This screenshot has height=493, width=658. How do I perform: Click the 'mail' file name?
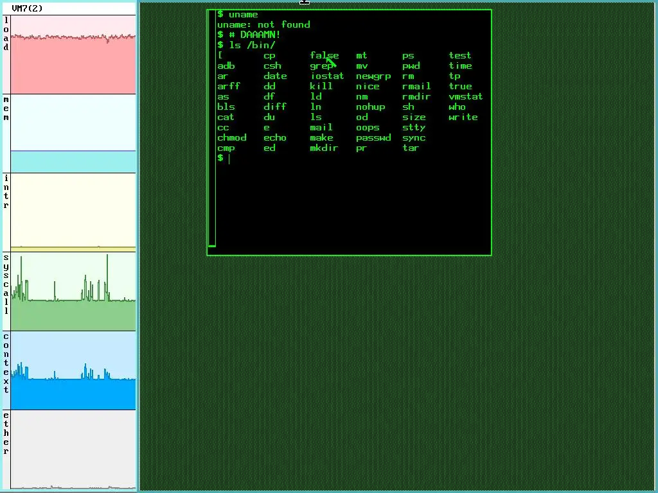coord(321,128)
